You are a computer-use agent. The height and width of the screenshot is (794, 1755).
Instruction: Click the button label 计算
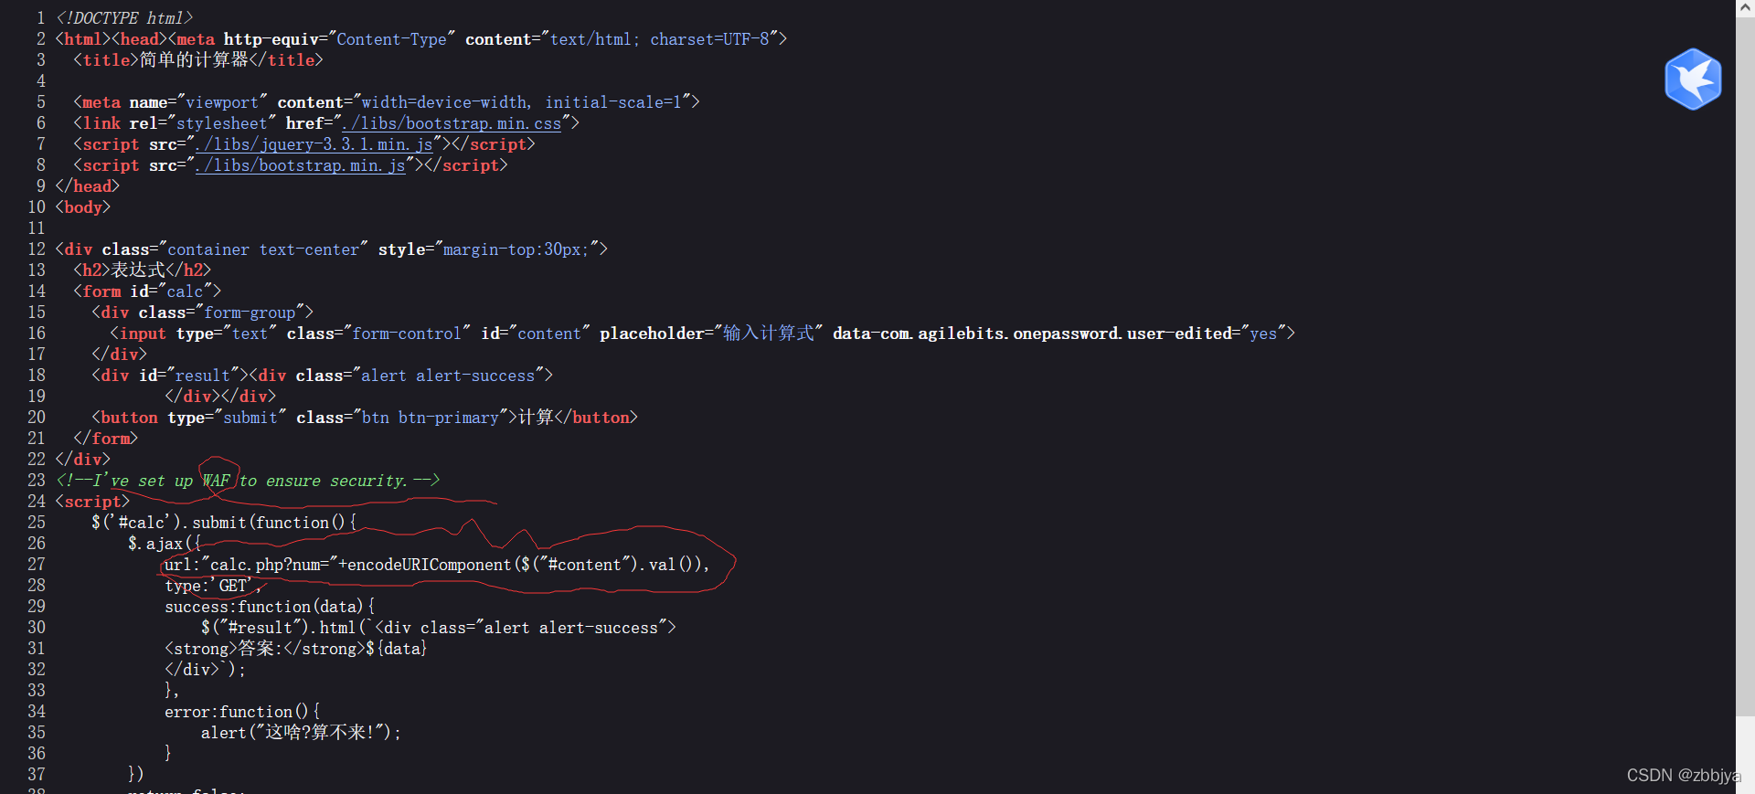click(536, 418)
